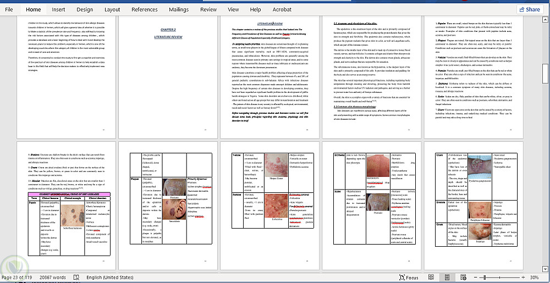Switch to the Home ribbon tab
Image resolution: width=550 pixels, height=283 pixels.
(34, 9)
